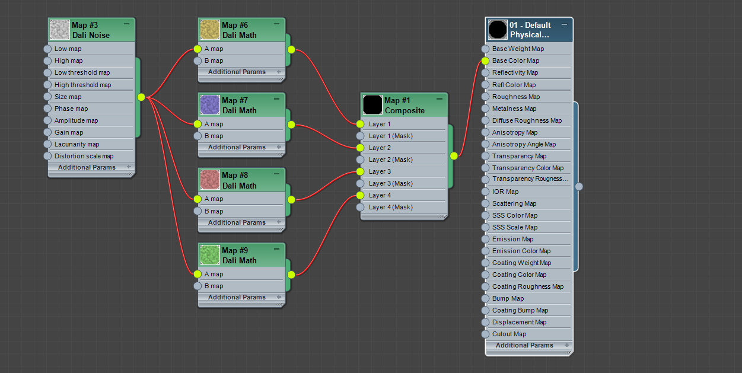Click the output socket of Map #6
This screenshot has width=742, height=373.
(x=291, y=50)
